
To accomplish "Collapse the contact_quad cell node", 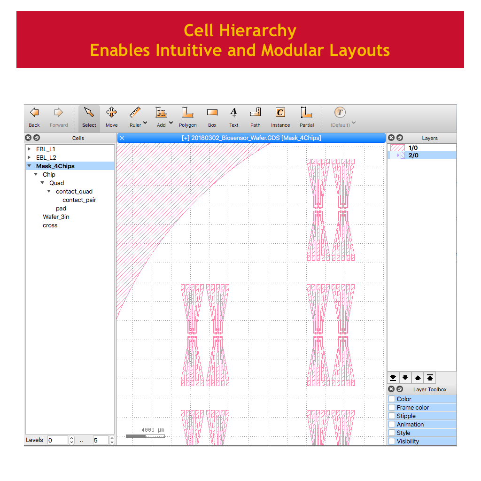I will 49,191.
